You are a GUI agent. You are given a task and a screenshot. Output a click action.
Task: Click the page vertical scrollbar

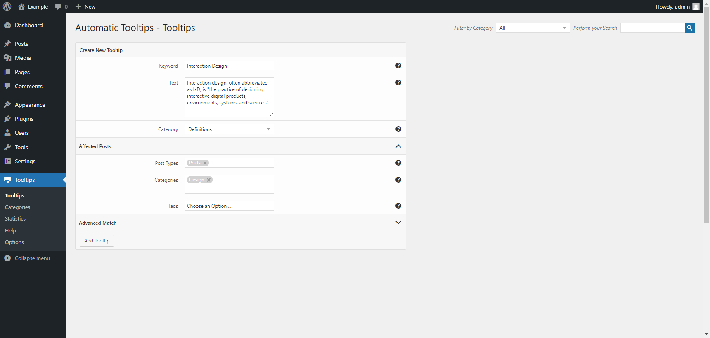[706, 115]
